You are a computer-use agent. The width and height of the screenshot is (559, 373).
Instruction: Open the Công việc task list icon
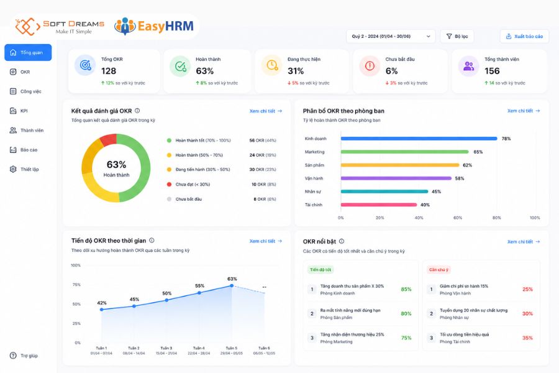click(x=13, y=91)
